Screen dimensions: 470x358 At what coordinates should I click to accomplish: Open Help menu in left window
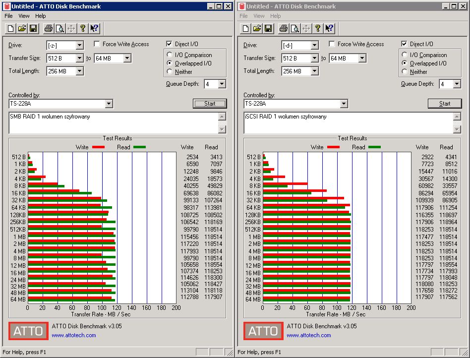(x=41, y=16)
